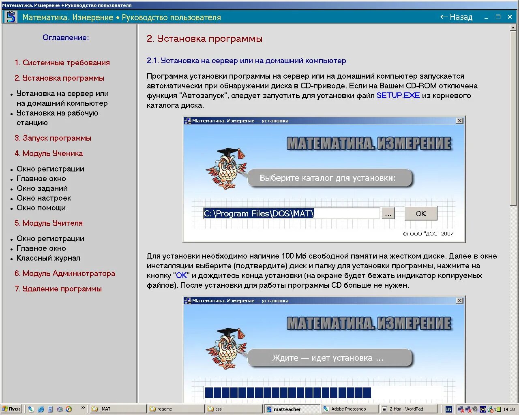This screenshot has height=415, width=519.
Task: Open Окно помощи item
Action: point(41,208)
